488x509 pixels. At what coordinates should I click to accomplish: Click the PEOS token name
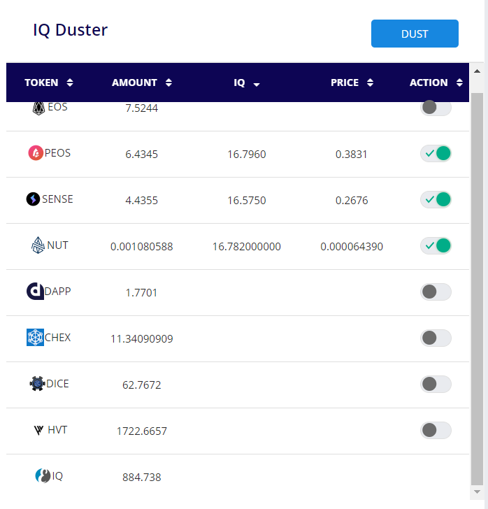57,153
